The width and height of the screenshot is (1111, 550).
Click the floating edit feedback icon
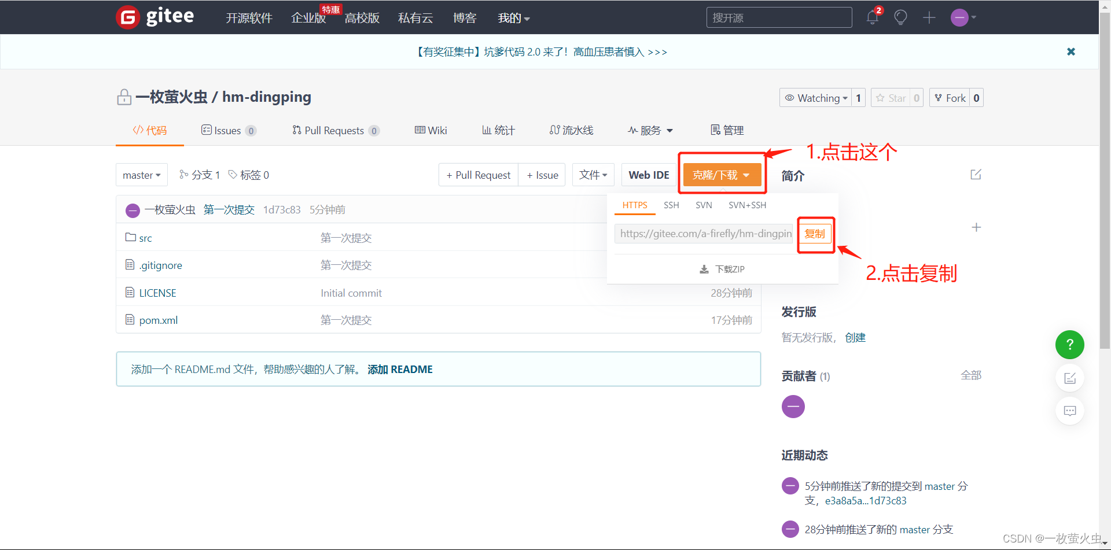click(x=1070, y=378)
